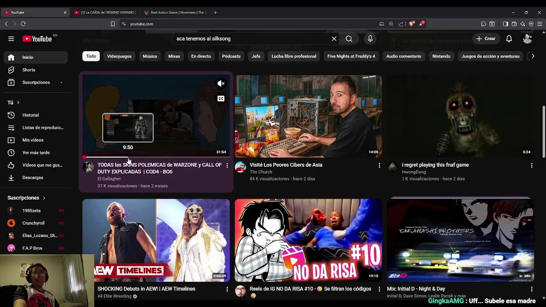Select the Pódcasts filter chip

(x=231, y=56)
